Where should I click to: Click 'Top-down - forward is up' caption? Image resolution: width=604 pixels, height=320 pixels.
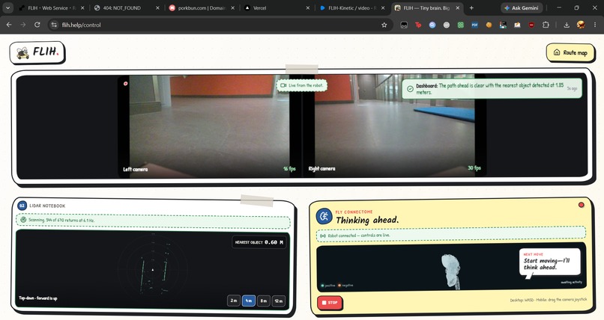coord(38,298)
